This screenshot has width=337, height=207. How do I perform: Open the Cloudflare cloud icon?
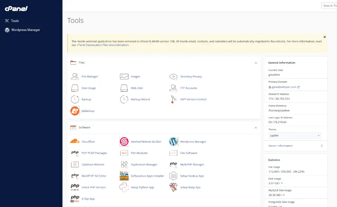[75, 141]
